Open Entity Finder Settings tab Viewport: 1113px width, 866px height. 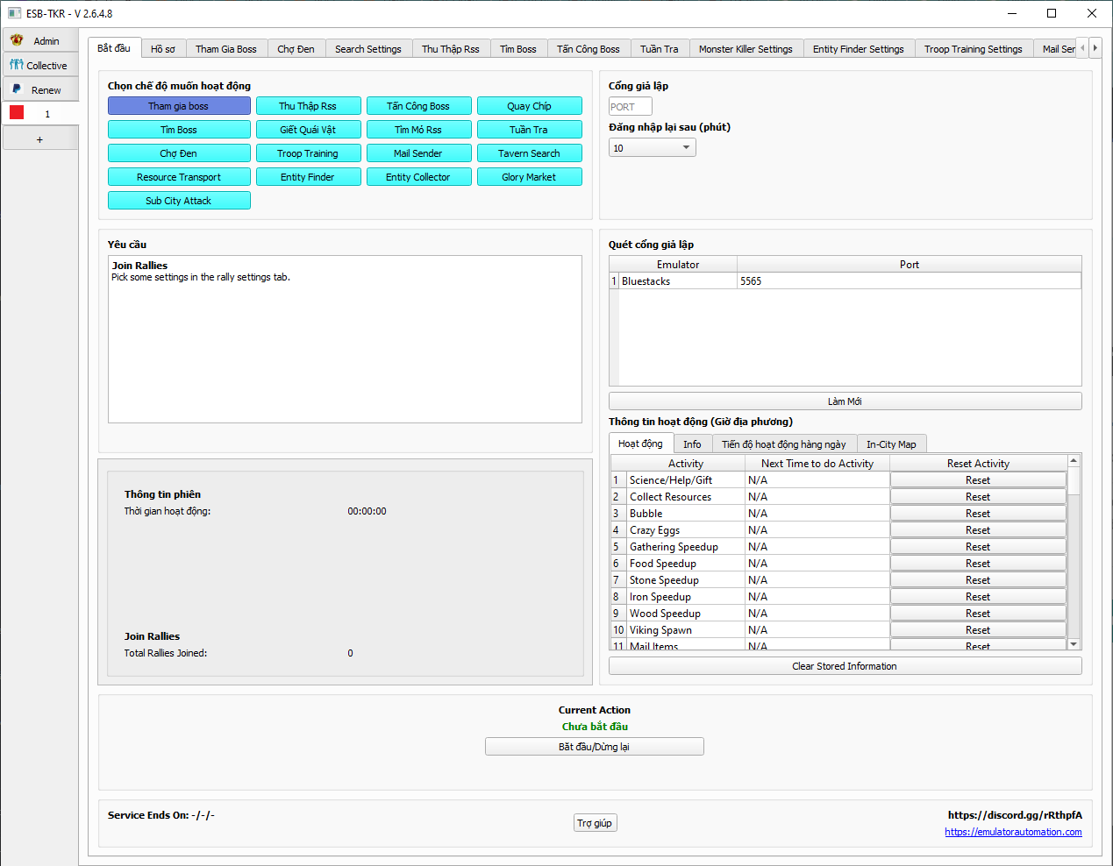pyautogui.click(x=859, y=49)
